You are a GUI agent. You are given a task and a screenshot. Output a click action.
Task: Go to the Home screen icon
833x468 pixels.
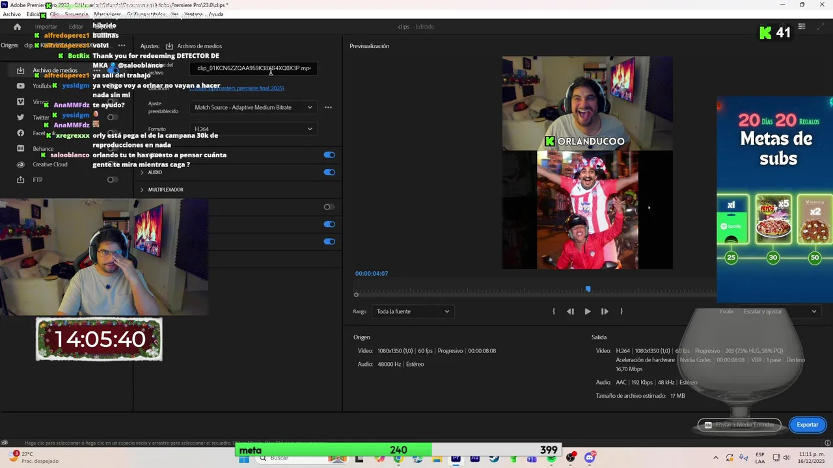tap(17, 27)
